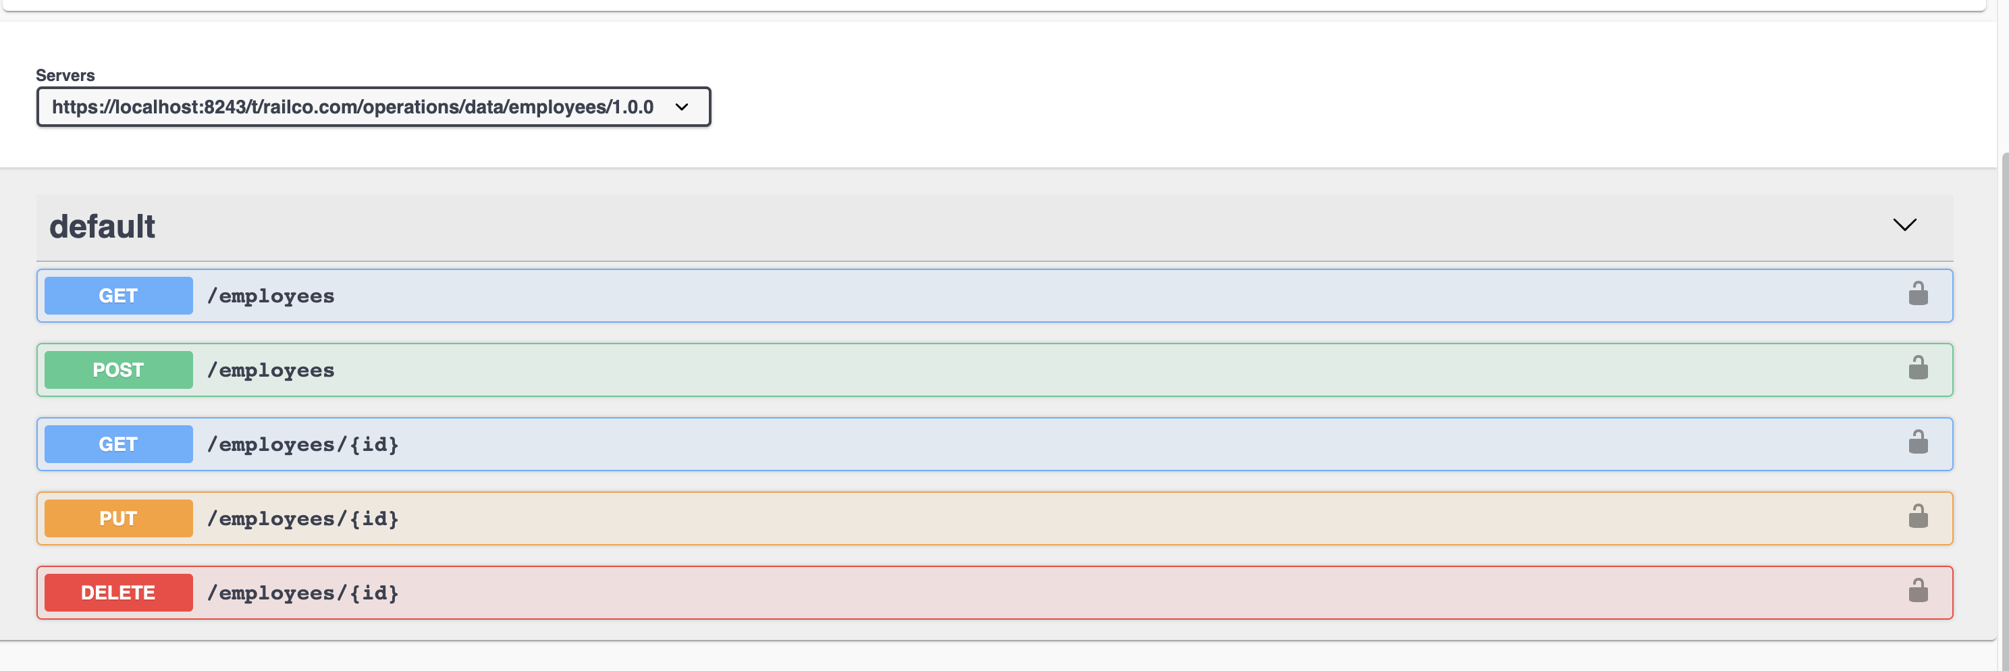Click the orange PUT badge
Screen dimensions: 2009x671
pyautogui.click(x=117, y=518)
